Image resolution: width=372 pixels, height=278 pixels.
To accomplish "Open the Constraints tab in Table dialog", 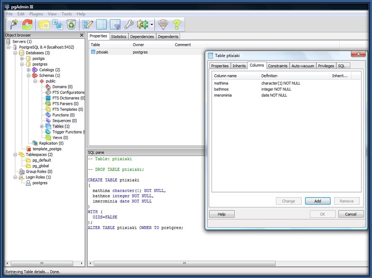I will click(278, 66).
